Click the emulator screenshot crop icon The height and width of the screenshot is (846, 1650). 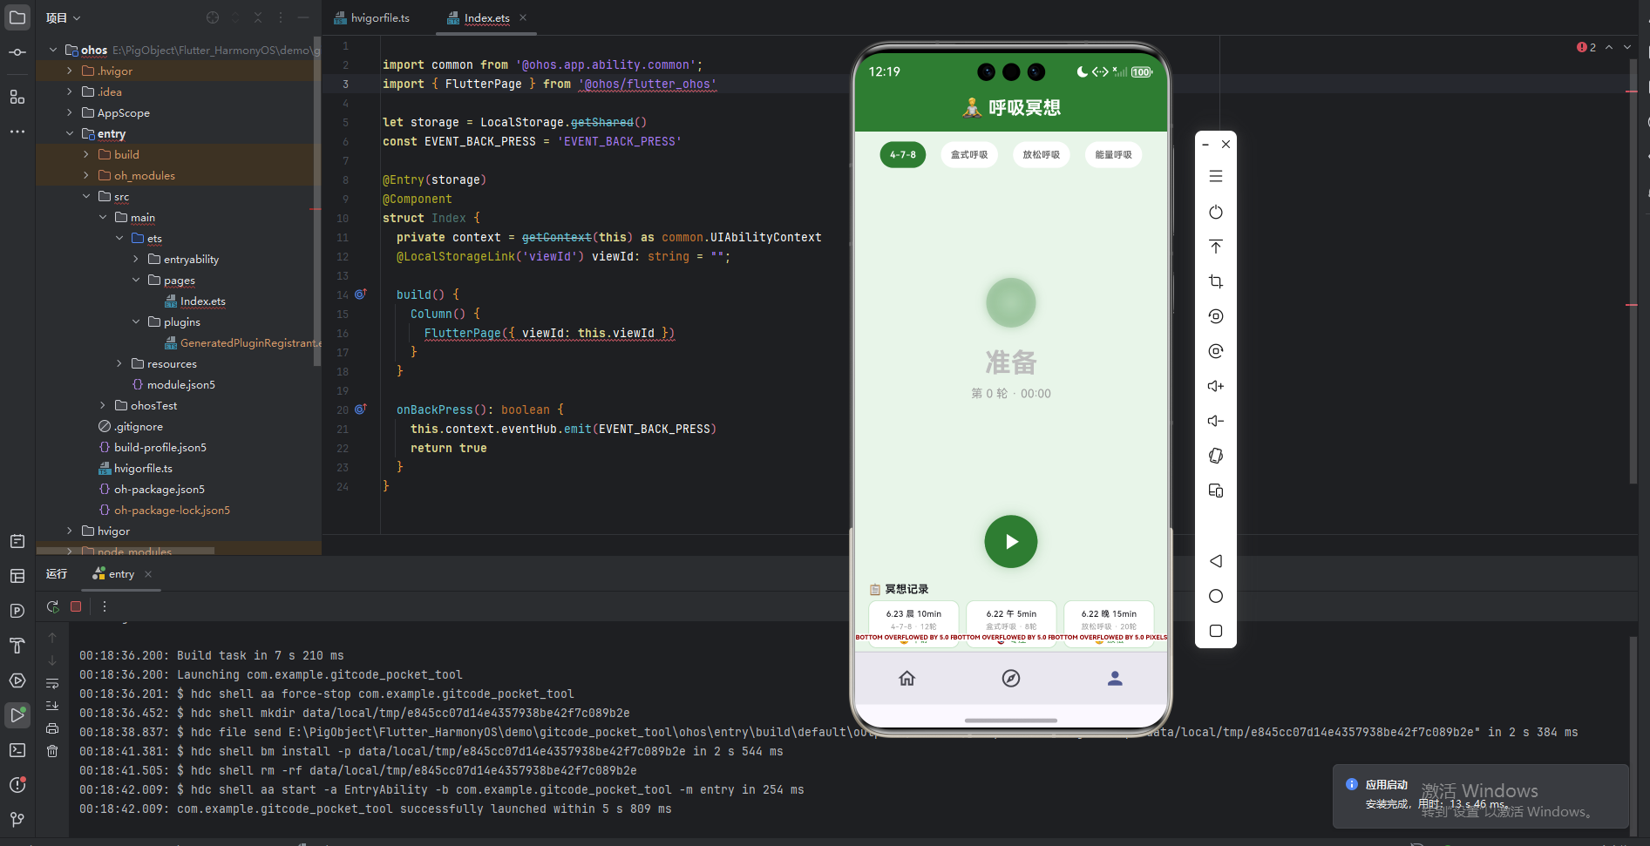(1216, 281)
